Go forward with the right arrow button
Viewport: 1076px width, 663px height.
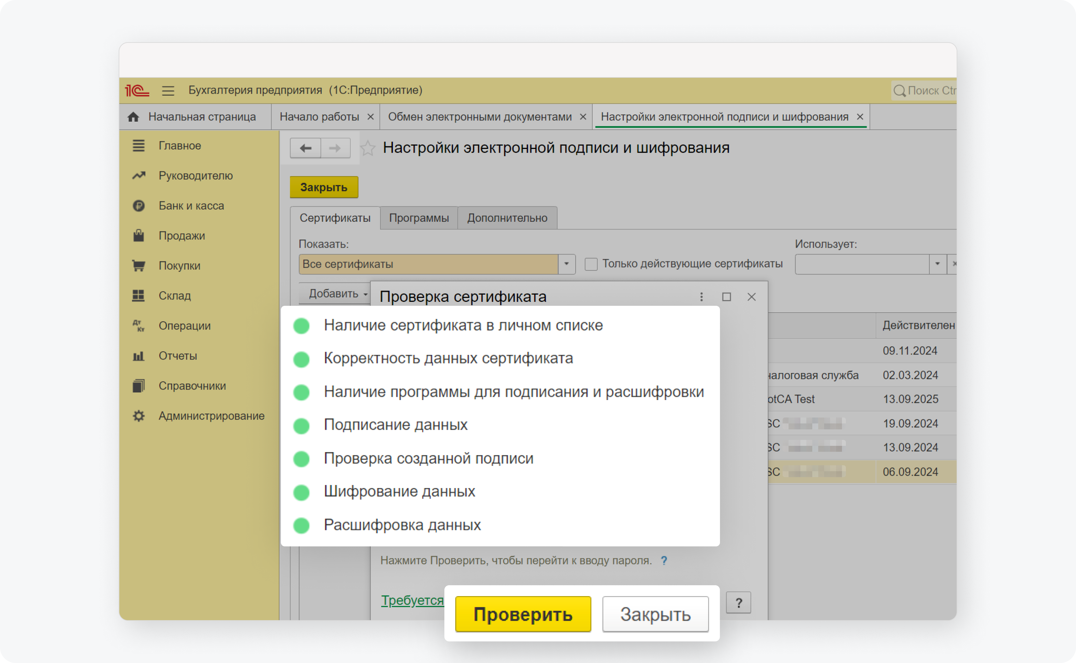[x=336, y=148]
